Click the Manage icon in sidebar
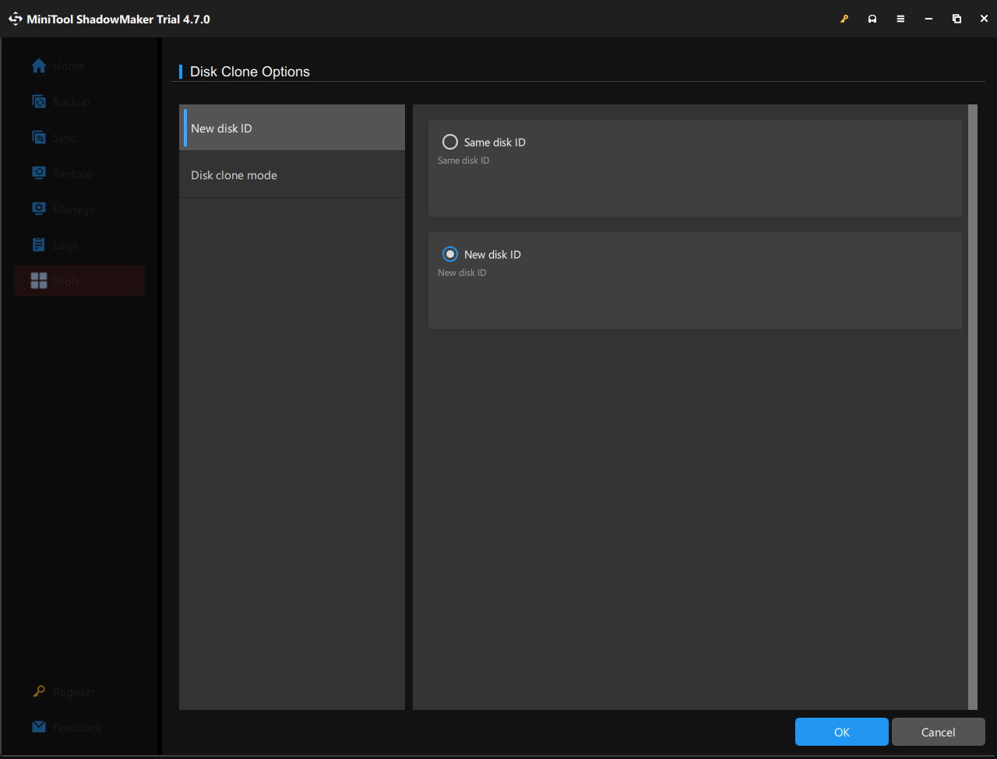Viewport: 997px width, 759px height. [39, 209]
